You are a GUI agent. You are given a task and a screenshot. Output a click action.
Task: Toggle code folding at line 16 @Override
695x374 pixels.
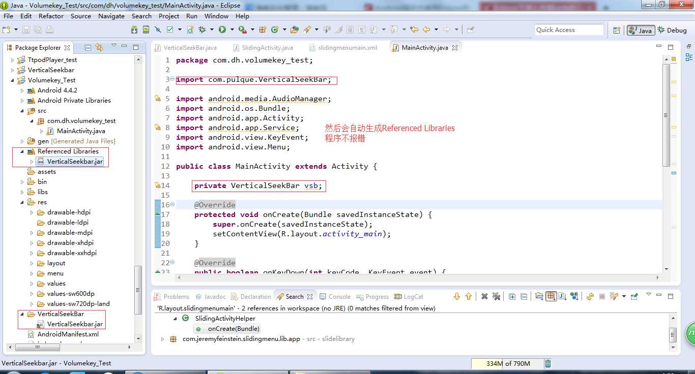tap(172, 204)
